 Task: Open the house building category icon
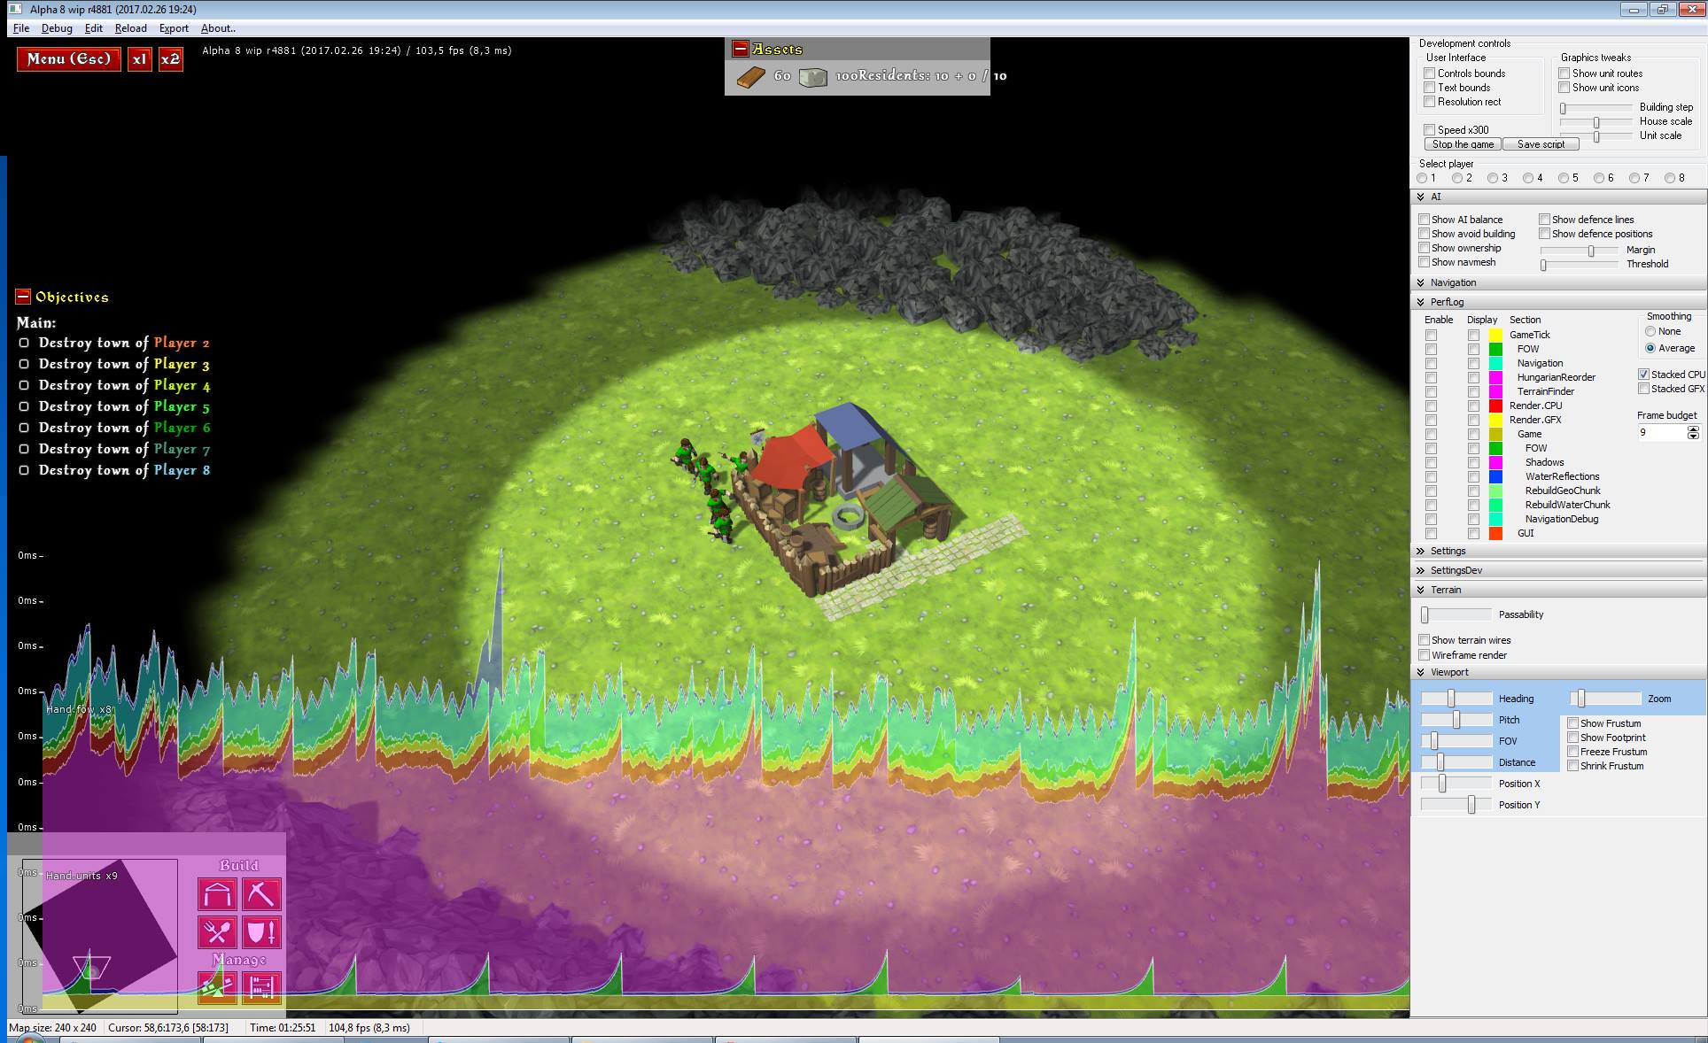[x=217, y=894]
